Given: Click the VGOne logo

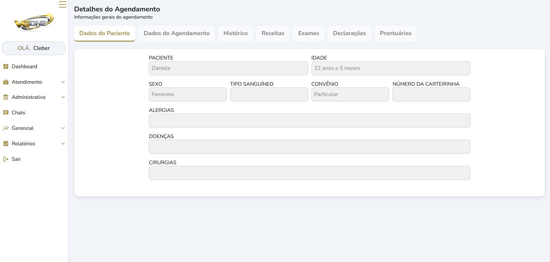Looking at the screenshot, I should (34, 22).
